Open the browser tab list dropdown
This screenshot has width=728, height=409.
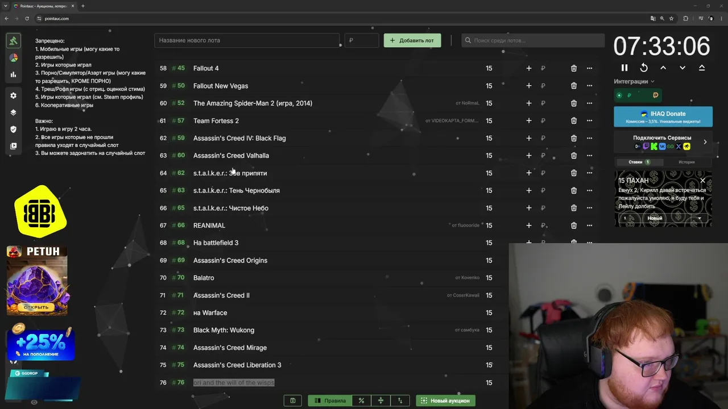pyautogui.click(x=6, y=6)
